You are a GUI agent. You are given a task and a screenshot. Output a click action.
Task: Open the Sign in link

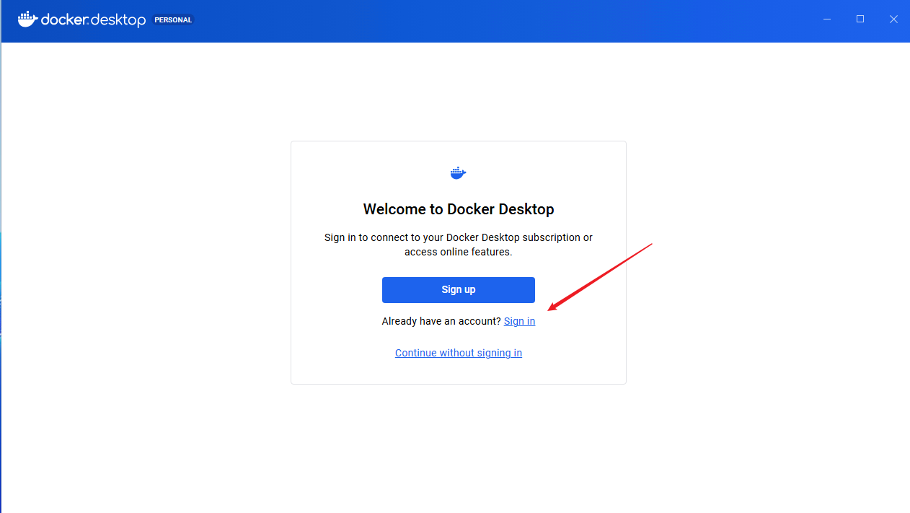click(x=519, y=321)
